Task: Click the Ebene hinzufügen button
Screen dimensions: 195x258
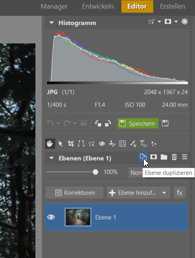Action: (x=132, y=193)
